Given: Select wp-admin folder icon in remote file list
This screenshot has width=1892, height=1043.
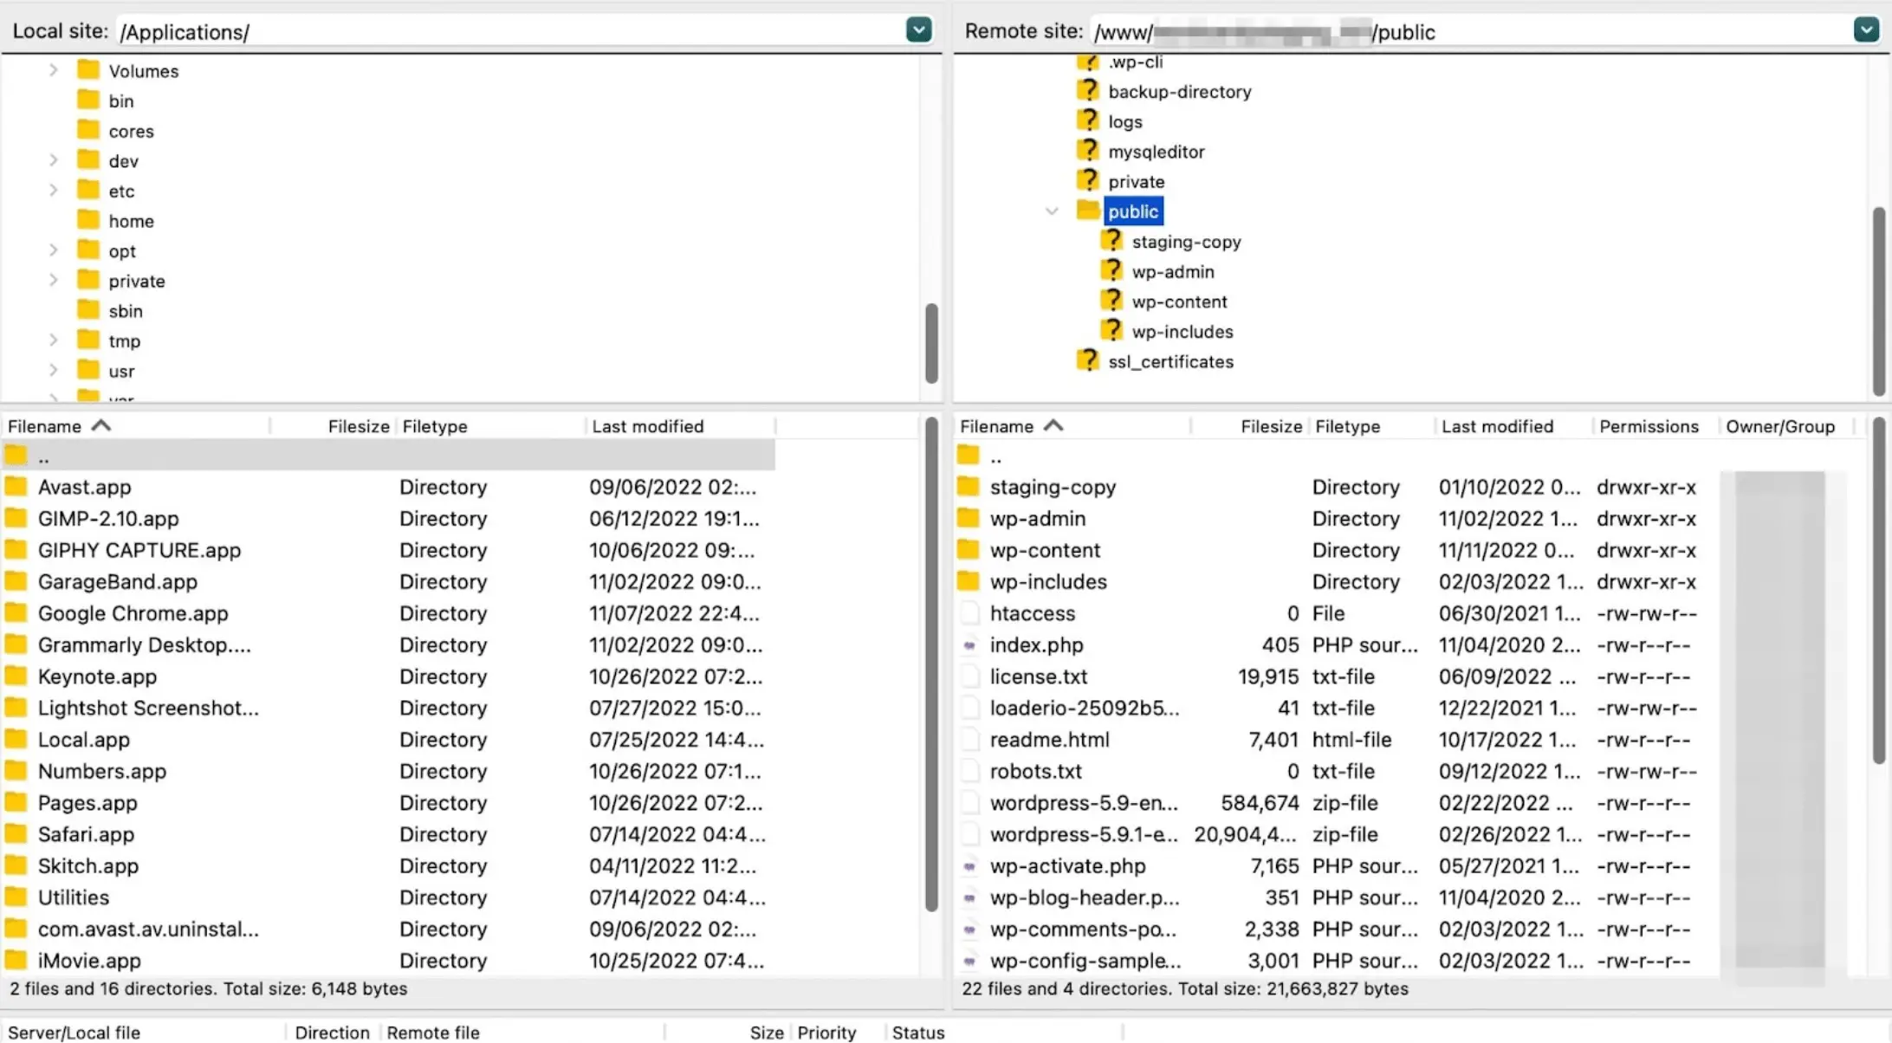Looking at the screenshot, I should tap(969, 518).
